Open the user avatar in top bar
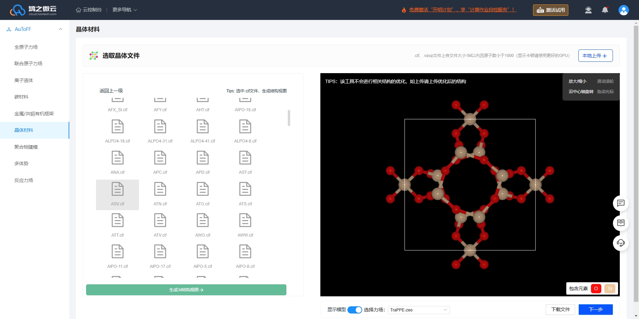The width and height of the screenshot is (639, 319). pos(624,10)
